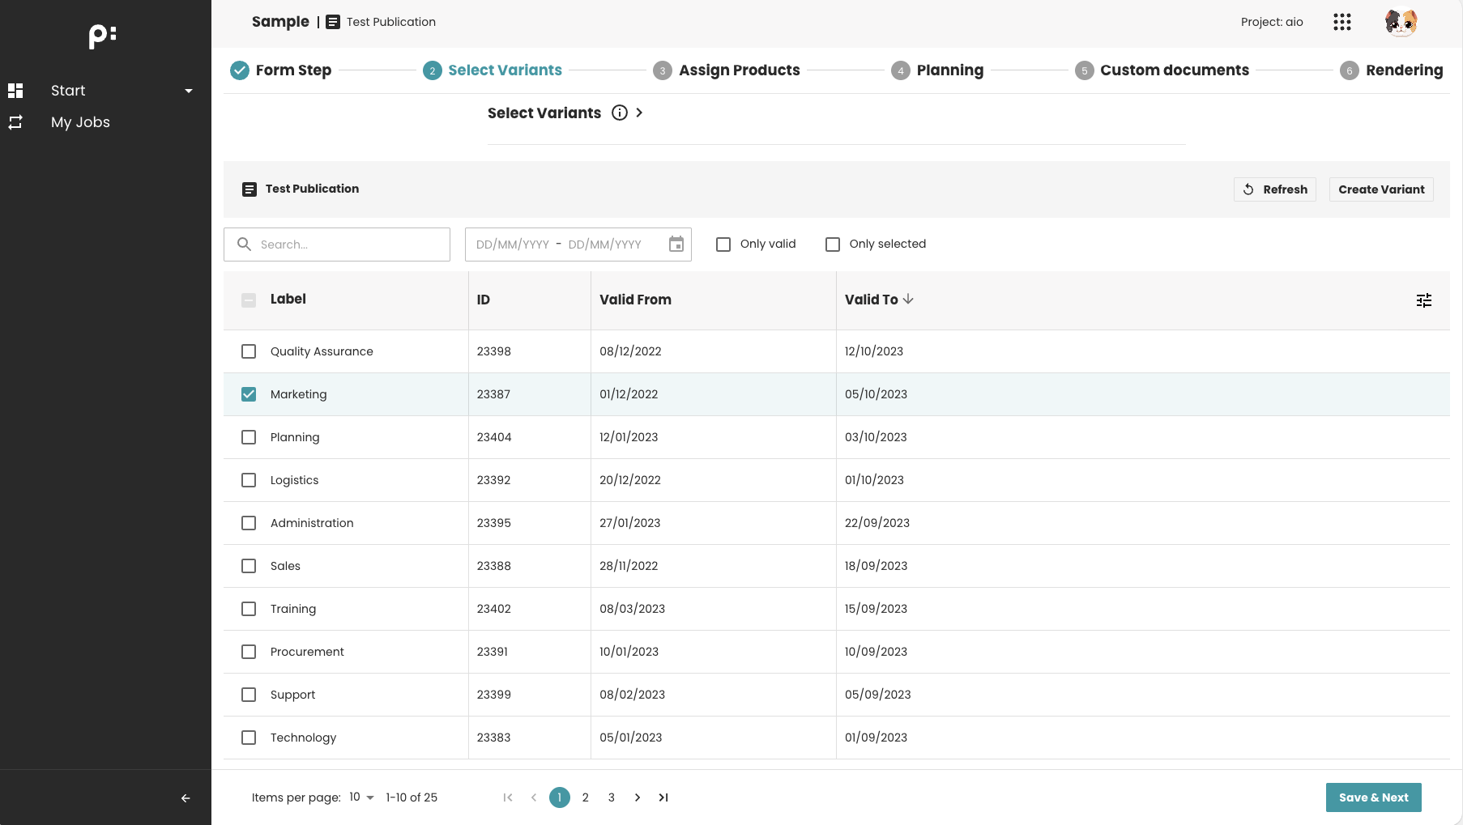
Task: Expand the Start menu dropdown in sidebar
Action: [189, 91]
